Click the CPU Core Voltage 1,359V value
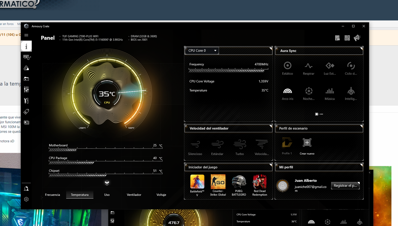This screenshot has width=398, height=226. (x=263, y=81)
